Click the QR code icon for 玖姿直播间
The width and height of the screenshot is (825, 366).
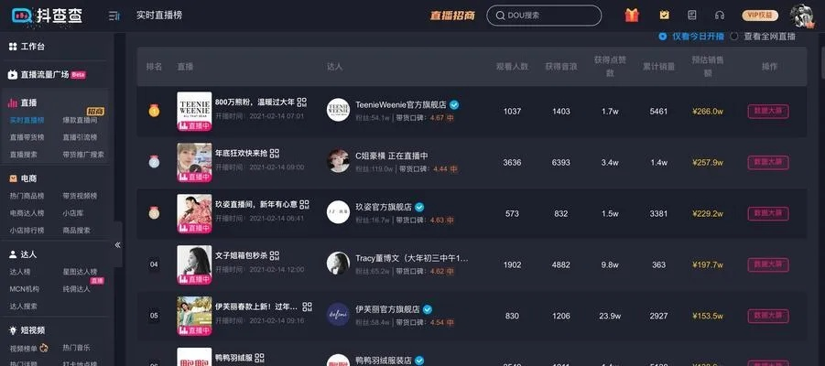click(305, 204)
